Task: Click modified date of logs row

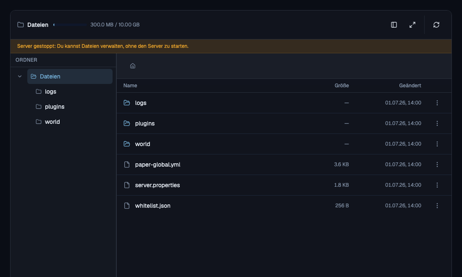Action: pos(403,103)
